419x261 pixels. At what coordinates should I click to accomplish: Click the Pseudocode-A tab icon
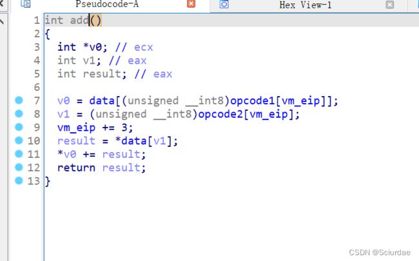tap(26, 4)
